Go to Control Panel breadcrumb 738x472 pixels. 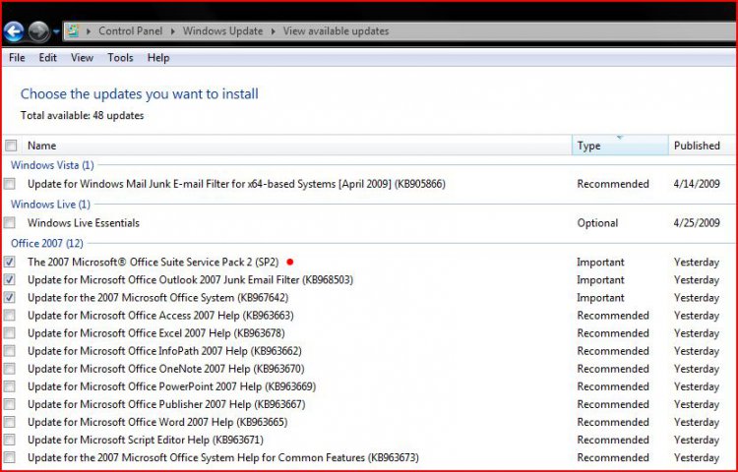coord(130,31)
